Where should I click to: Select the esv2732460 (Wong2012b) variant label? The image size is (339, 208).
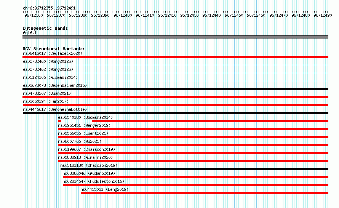48,61
